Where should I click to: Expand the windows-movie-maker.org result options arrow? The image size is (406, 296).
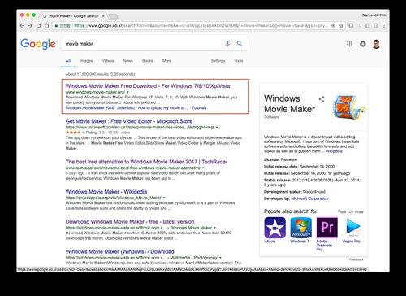click(128, 92)
